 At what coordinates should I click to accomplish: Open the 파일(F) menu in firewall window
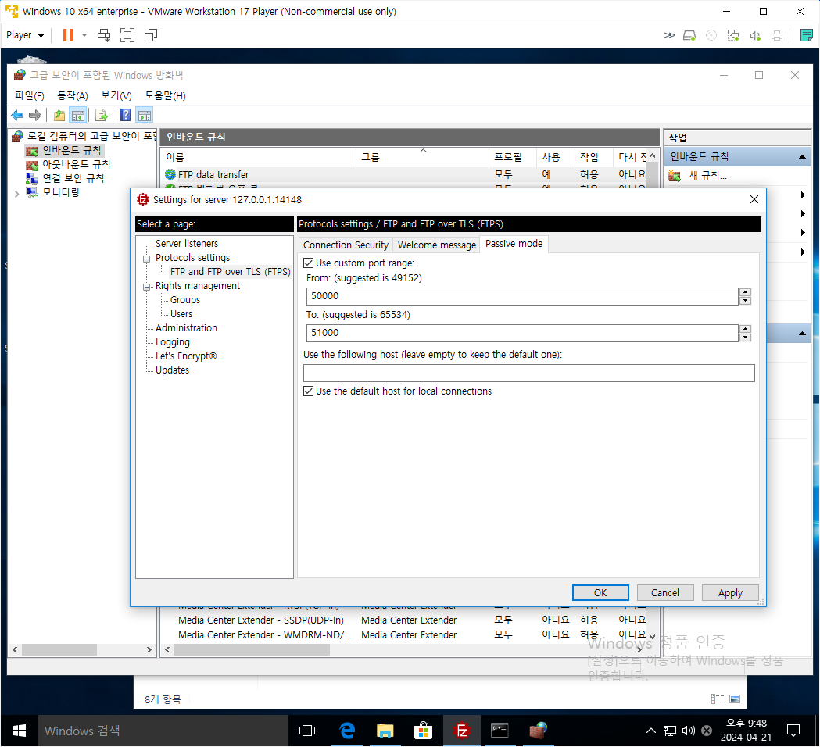coord(29,95)
